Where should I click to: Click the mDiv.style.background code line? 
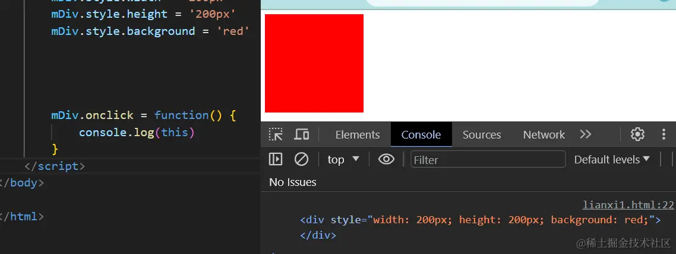coord(150,31)
